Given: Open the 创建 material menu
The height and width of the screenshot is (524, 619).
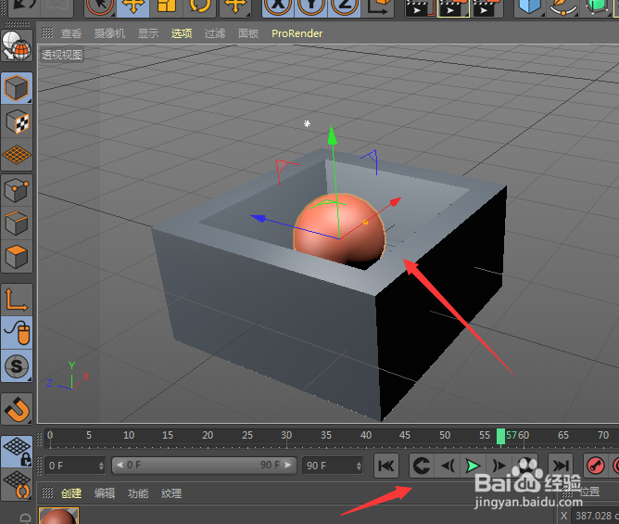Looking at the screenshot, I should (x=71, y=493).
